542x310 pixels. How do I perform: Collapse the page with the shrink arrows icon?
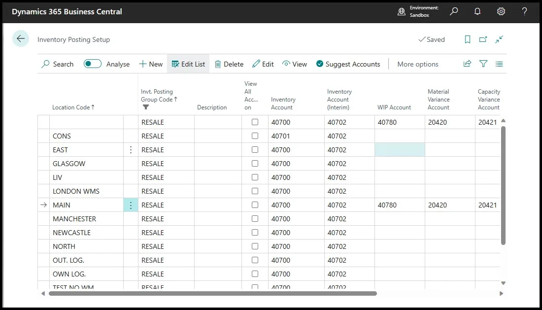pyautogui.click(x=499, y=39)
